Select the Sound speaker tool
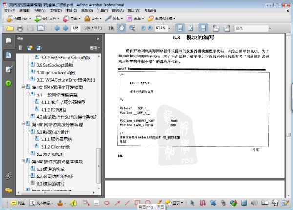 254,203
